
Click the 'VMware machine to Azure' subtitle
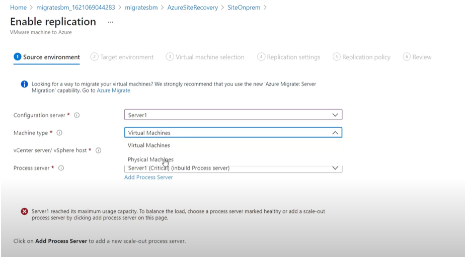[x=41, y=32]
